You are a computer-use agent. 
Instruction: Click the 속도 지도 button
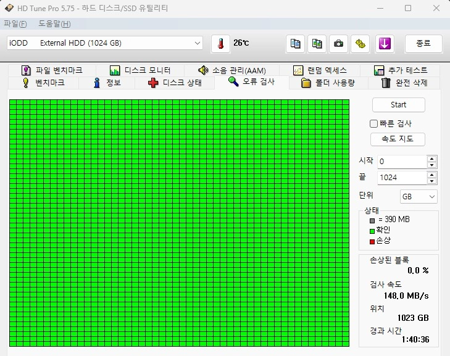pos(398,139)
